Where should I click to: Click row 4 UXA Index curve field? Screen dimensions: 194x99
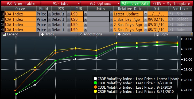pyautogui.click(x=20, y=30)
